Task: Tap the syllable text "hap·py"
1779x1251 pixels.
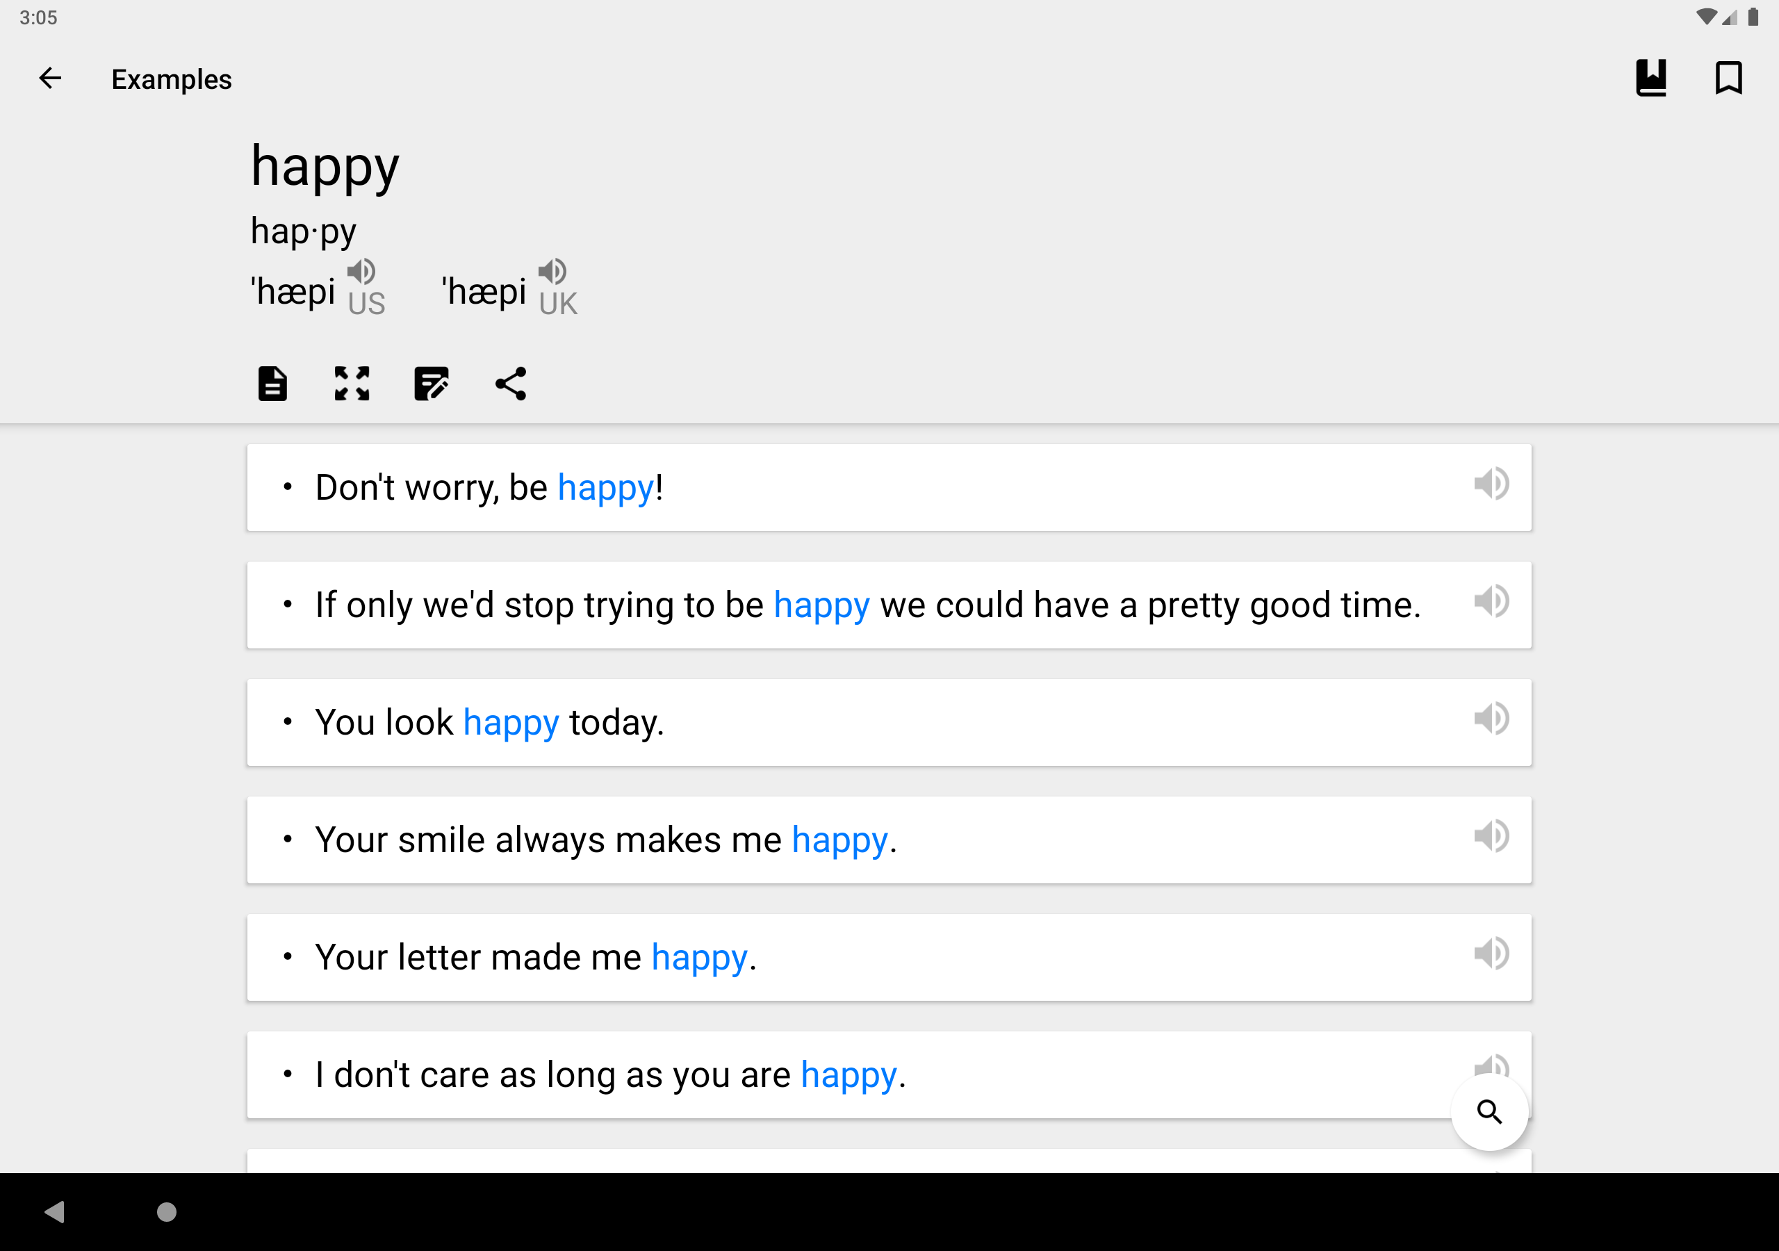Action: (x=303, y=231)
